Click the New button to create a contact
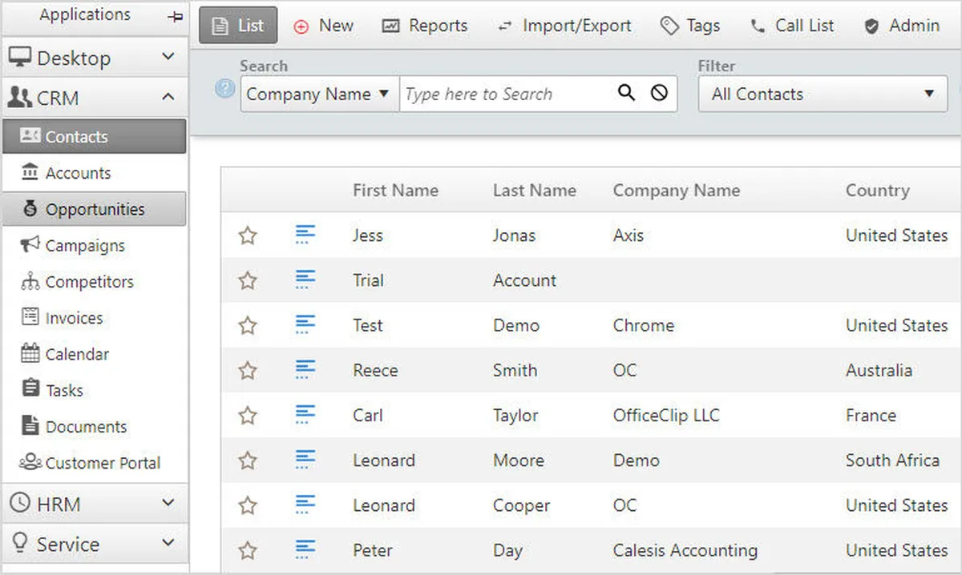Viewport: 962px width, 575px height. (324, 25)
